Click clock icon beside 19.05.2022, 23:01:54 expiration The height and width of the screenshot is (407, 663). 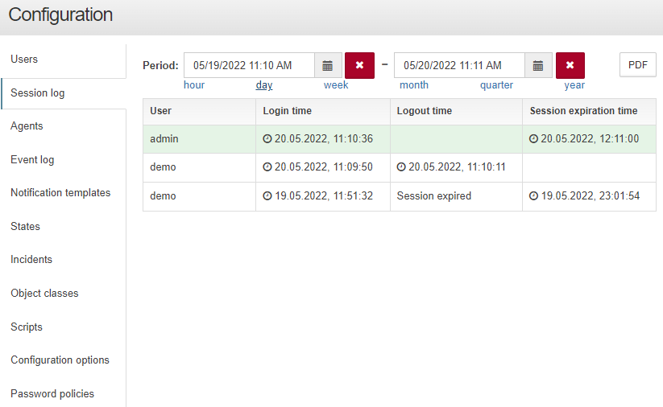click(x=533, y=196)
